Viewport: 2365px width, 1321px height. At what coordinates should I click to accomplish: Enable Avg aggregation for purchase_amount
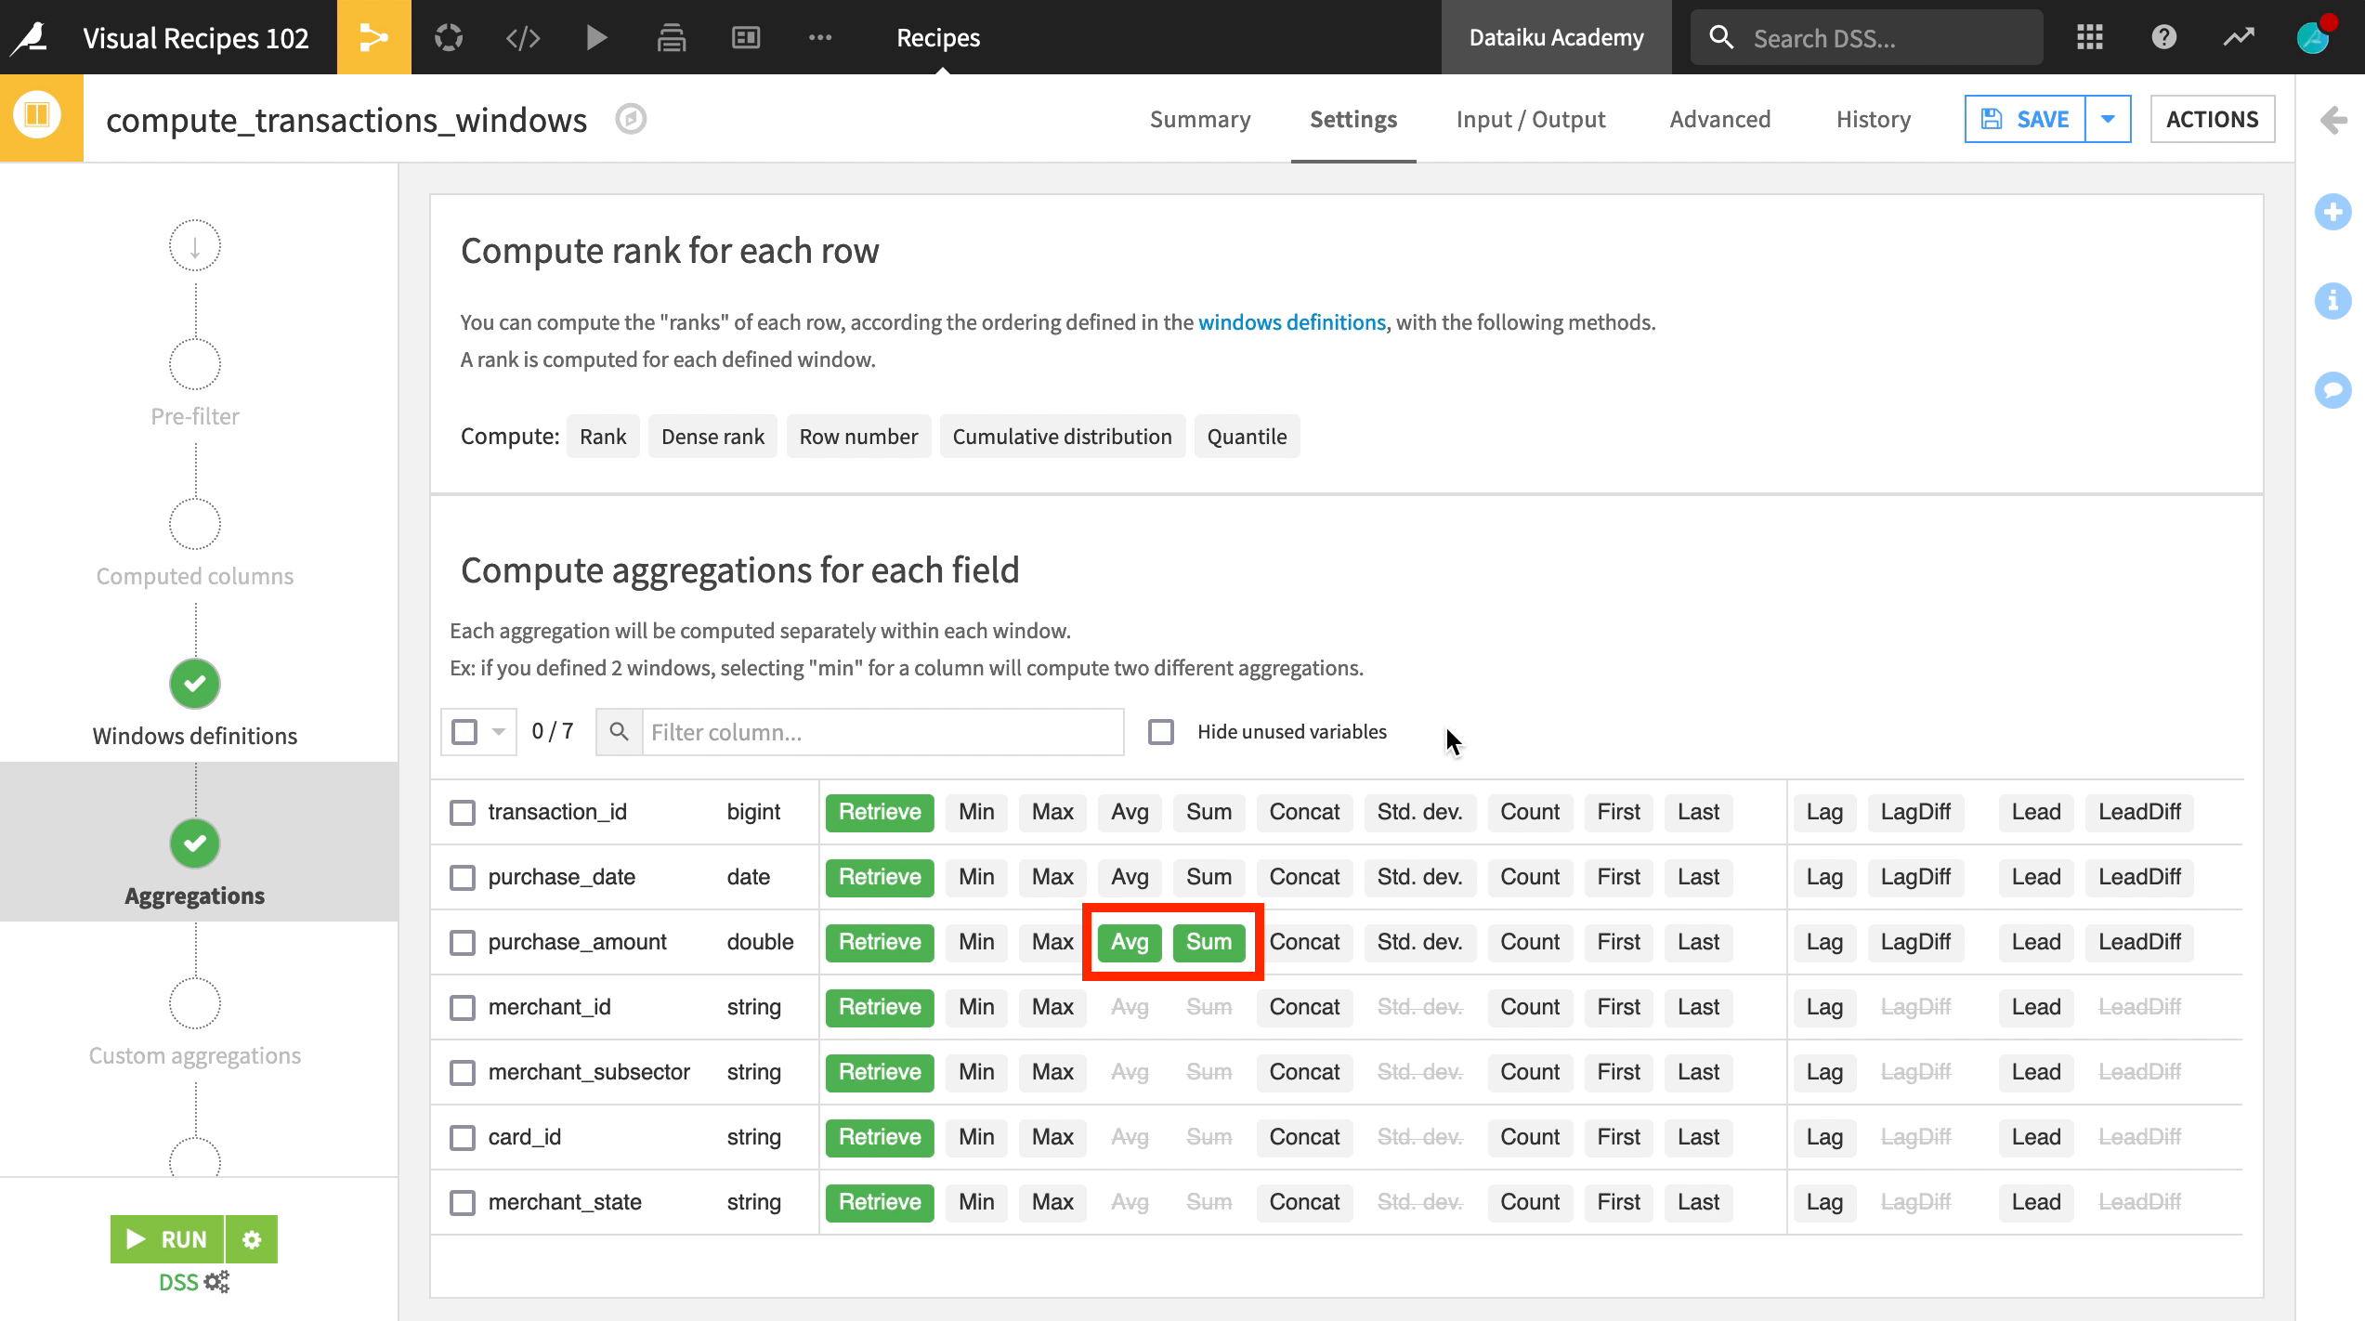pyautogui.click(x=1129, y=941)
